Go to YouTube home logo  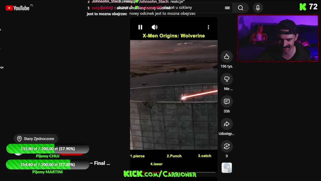point(18,8)
